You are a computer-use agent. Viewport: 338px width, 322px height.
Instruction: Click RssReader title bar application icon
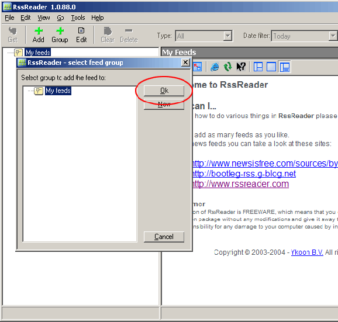7,6
